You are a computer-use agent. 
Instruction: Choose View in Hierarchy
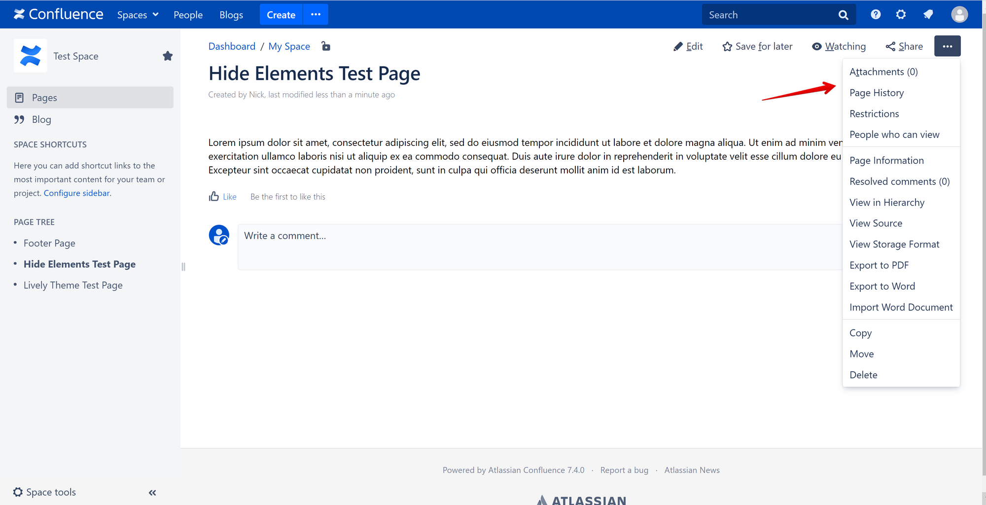pyautogui.click(x=901, y=203)
